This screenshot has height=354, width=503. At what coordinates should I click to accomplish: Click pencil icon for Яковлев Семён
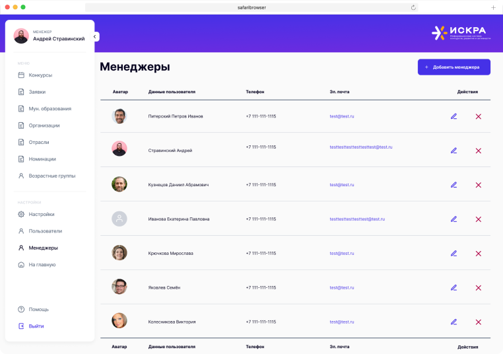[x=453, y=288]
